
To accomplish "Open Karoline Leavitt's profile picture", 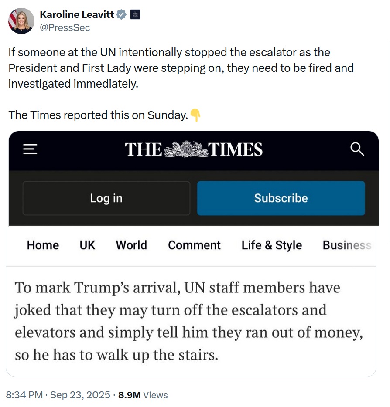I will pyautogui.click(x=21, y=20).
